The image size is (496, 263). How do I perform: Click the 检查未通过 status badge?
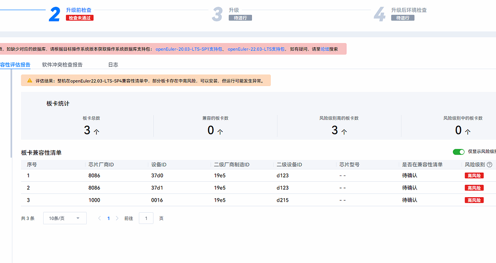click(x=79, y=18)
